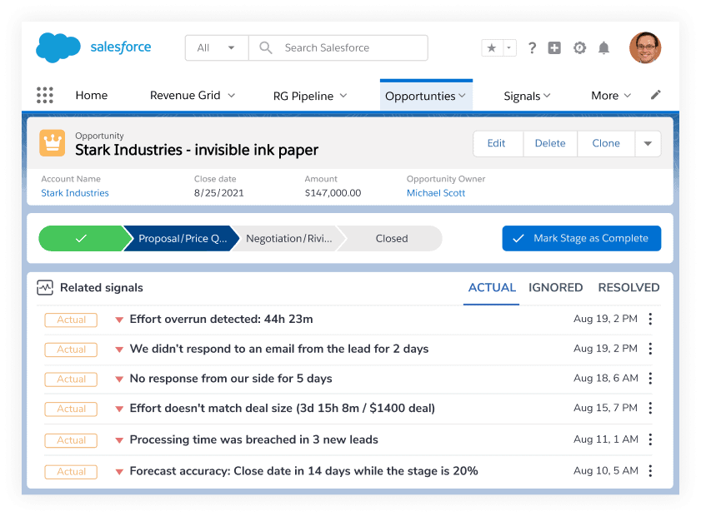Open kebab menu for Forecast accuracy signal
This screenshot has height=516, width=701.
pos(650,471)
